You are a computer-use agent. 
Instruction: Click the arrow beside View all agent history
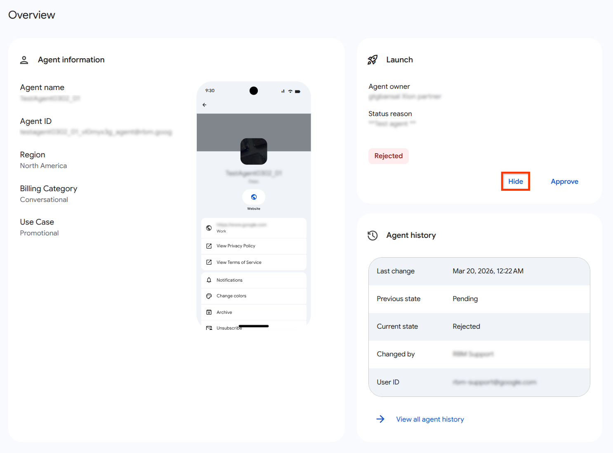[380, 419]
